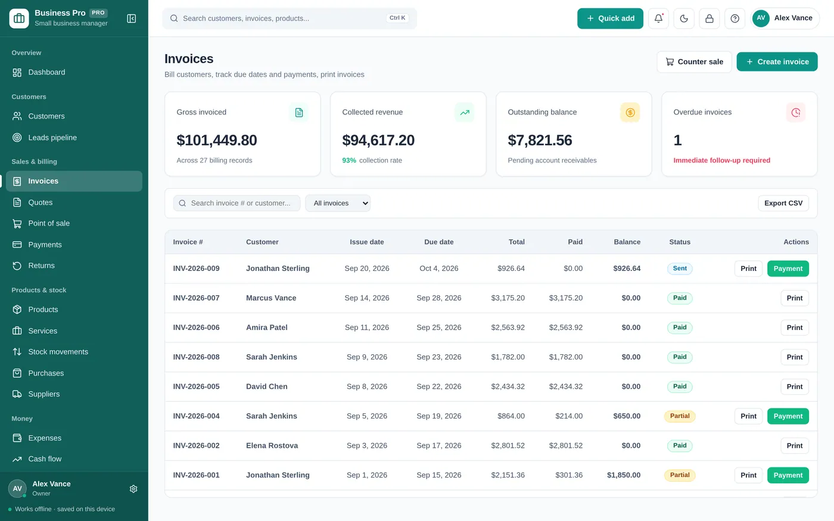Click the Quick add button

610,18
